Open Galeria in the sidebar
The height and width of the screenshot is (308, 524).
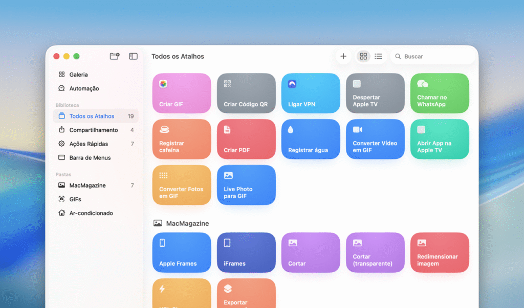[x=78, y=75]
